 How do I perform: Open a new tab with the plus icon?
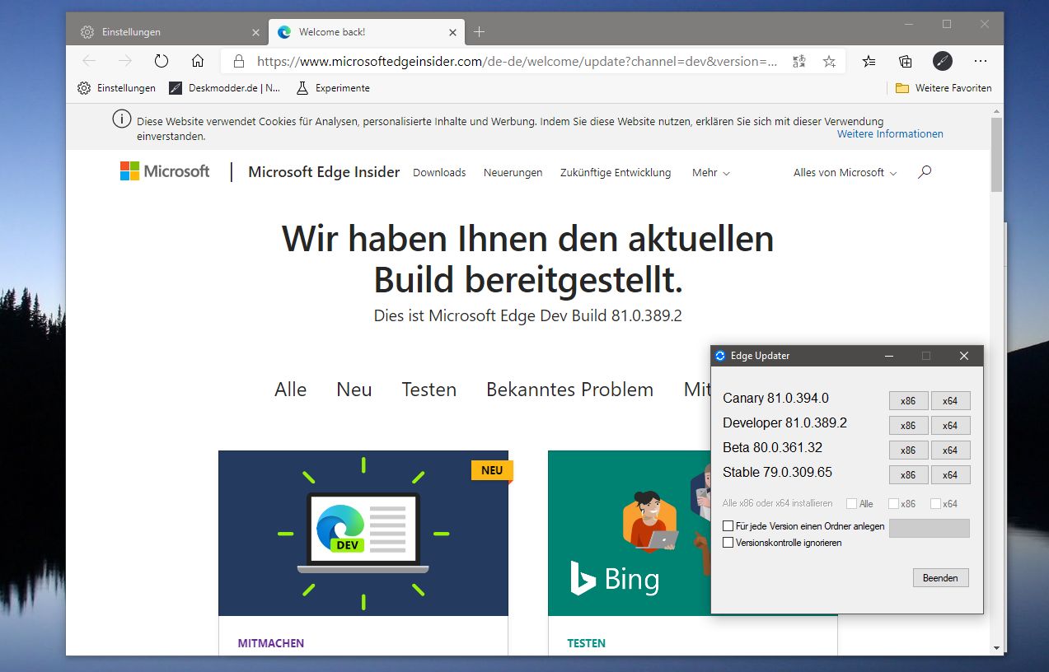(479, 32)
